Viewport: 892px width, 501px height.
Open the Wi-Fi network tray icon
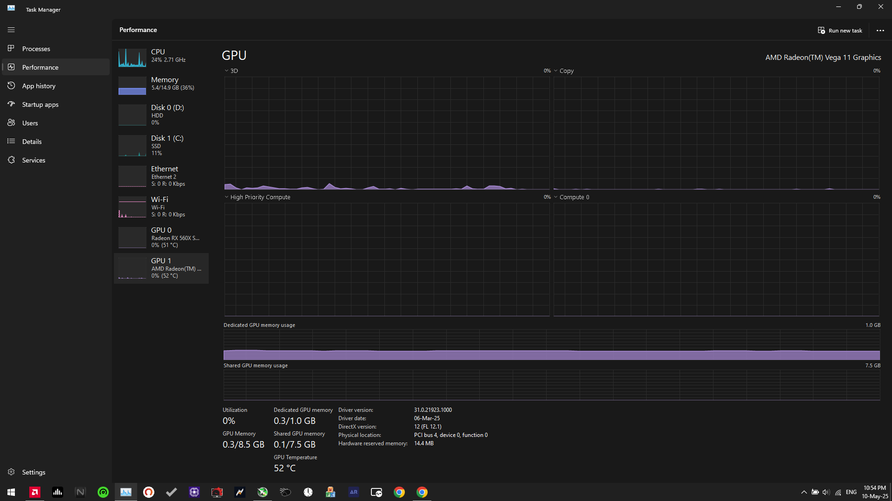(838, 492)
